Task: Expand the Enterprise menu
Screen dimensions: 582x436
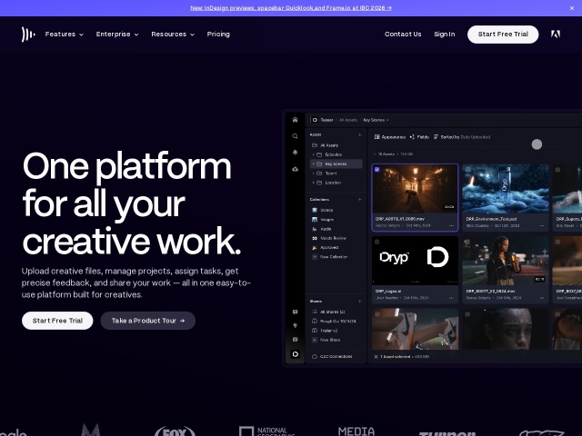Action: [117, 35]
